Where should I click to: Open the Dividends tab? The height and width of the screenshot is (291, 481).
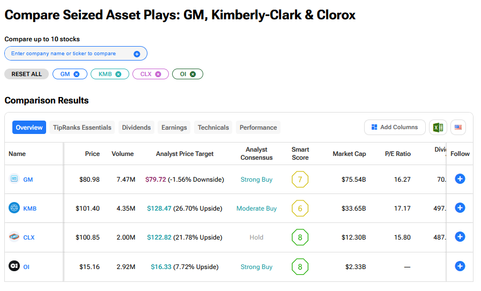click(136, 128)
